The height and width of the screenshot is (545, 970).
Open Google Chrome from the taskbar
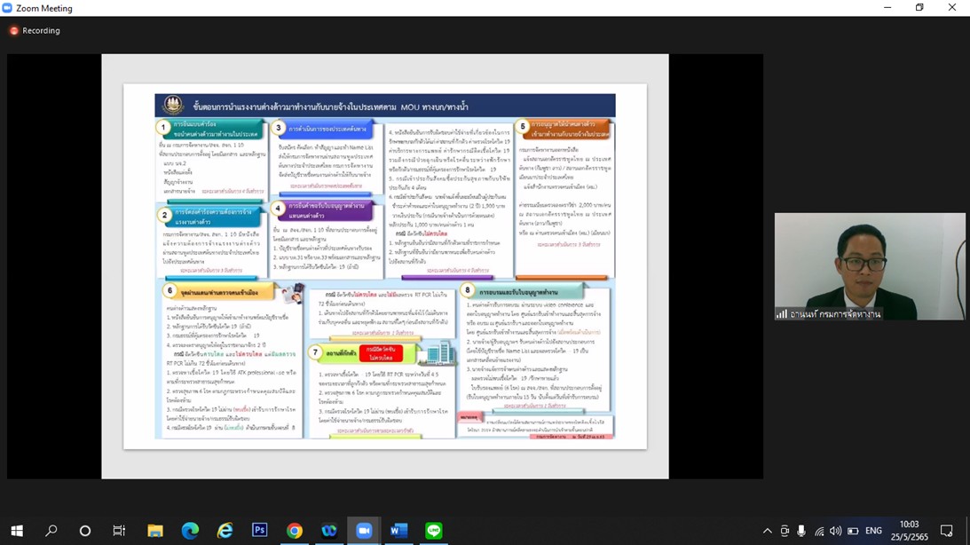[295, 531]
